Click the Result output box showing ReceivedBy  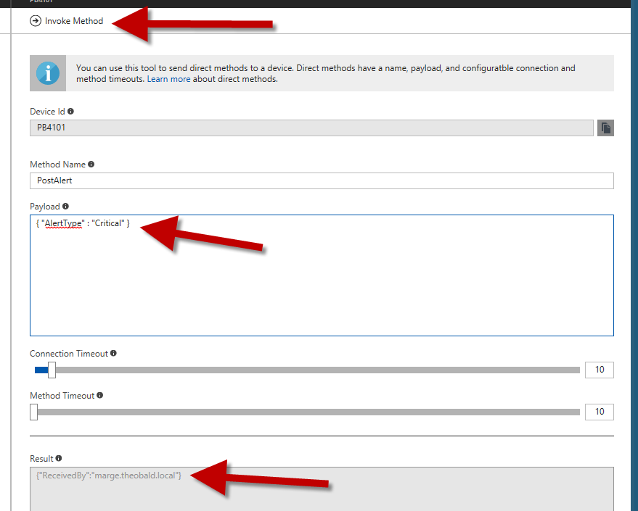coord(322,489)
